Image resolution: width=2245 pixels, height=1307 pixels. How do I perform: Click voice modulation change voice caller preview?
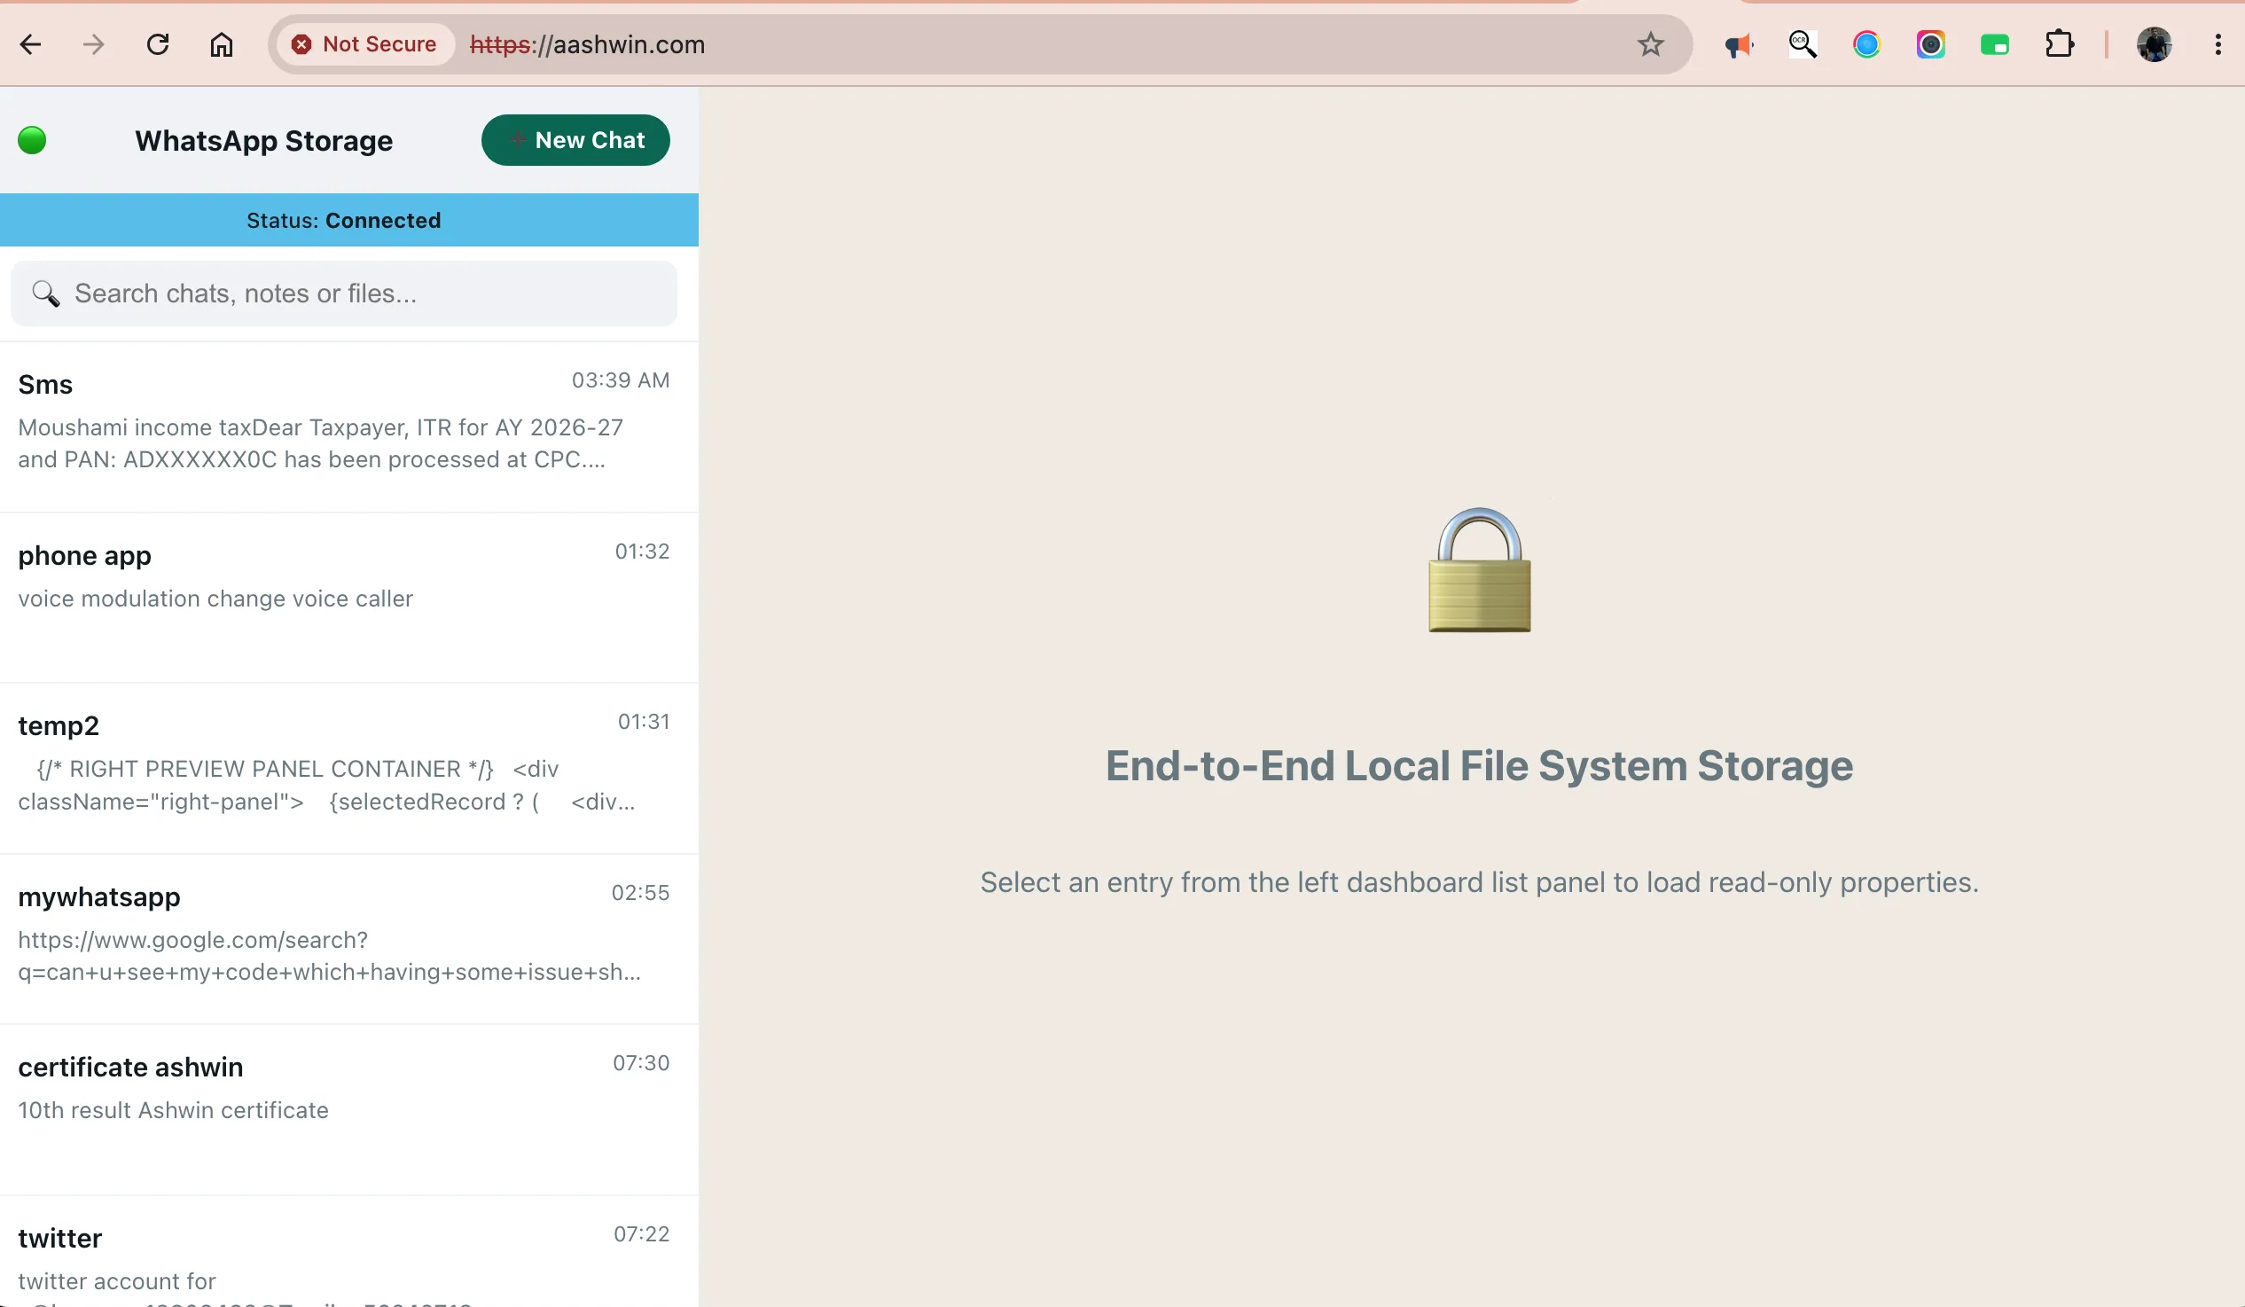tap(215, 599)
